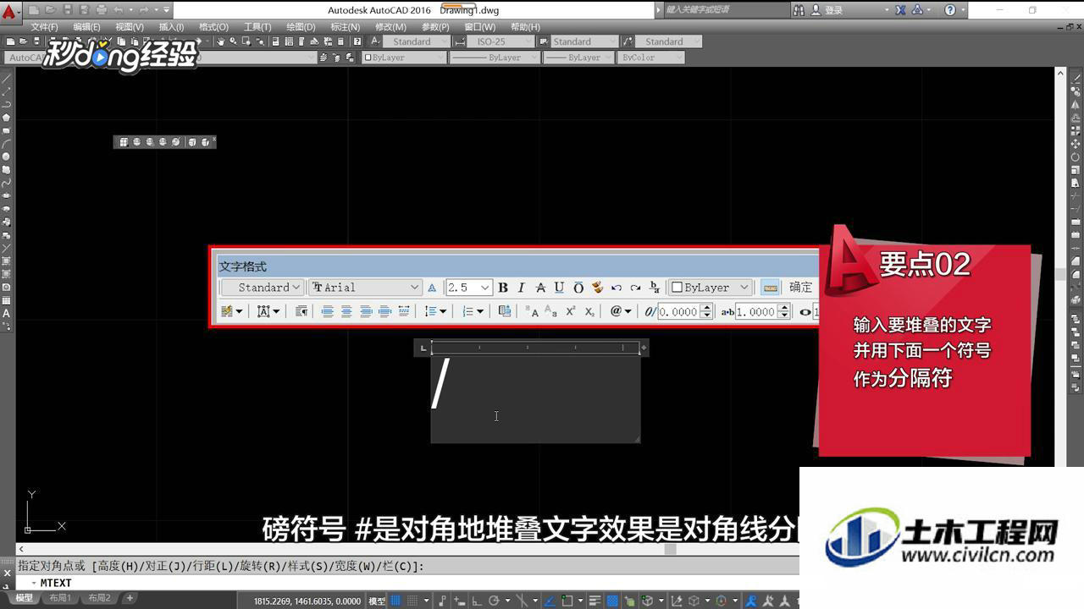Distribute text alignment icon
The height and width of the screenshot is (609, 1084).
point(404,311)
